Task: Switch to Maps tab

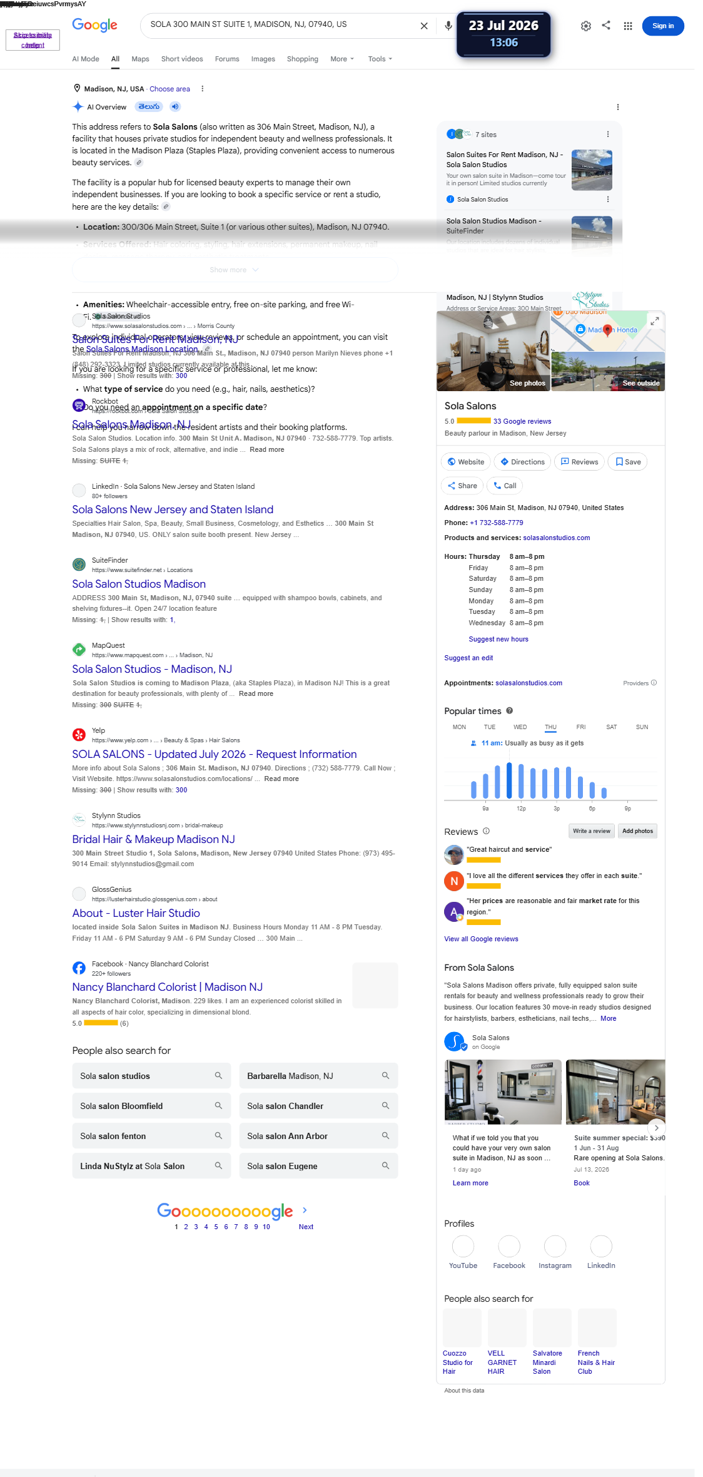Action: click(140, 59)
